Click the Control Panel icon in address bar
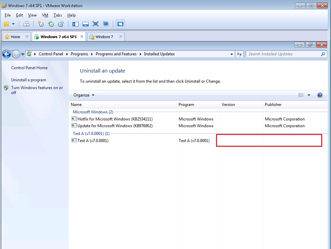Screen dimensions: 331x249 [29, 54]
